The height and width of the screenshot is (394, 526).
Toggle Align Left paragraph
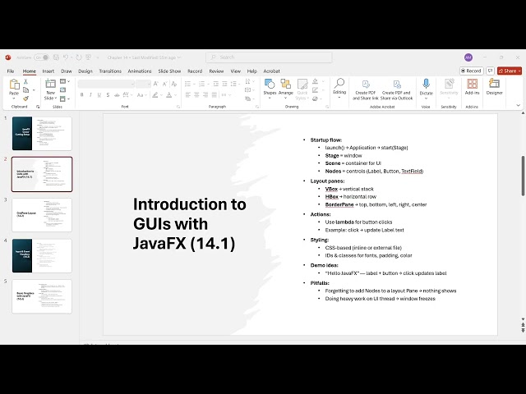[188, 95]
